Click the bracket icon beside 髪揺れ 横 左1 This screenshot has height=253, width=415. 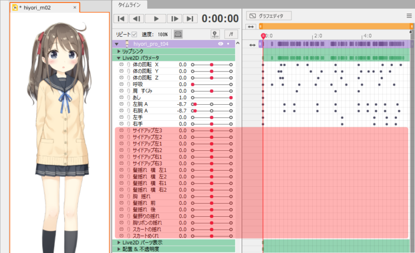[x=128, y=170]
